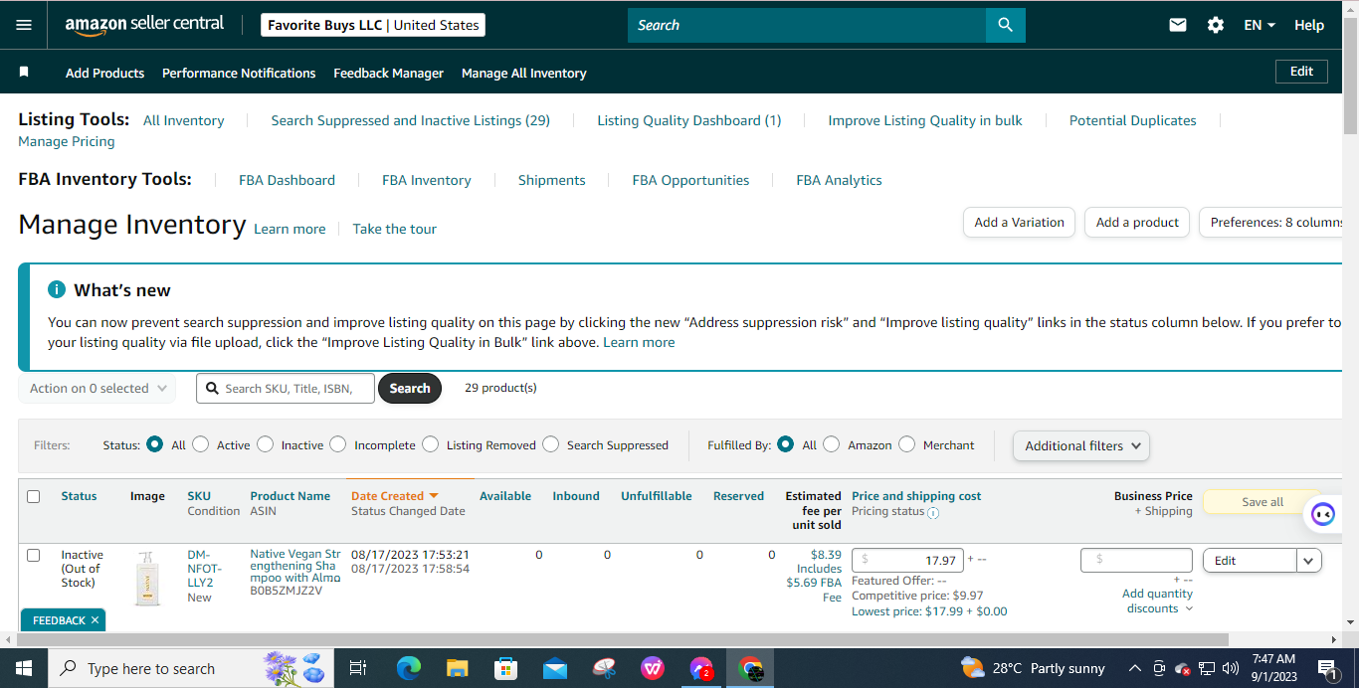Click the Native Vegan Shampoo product thumbnail
Viewport: 1359px width, 688px height.
pyautogui.click(x=147, y=579)
